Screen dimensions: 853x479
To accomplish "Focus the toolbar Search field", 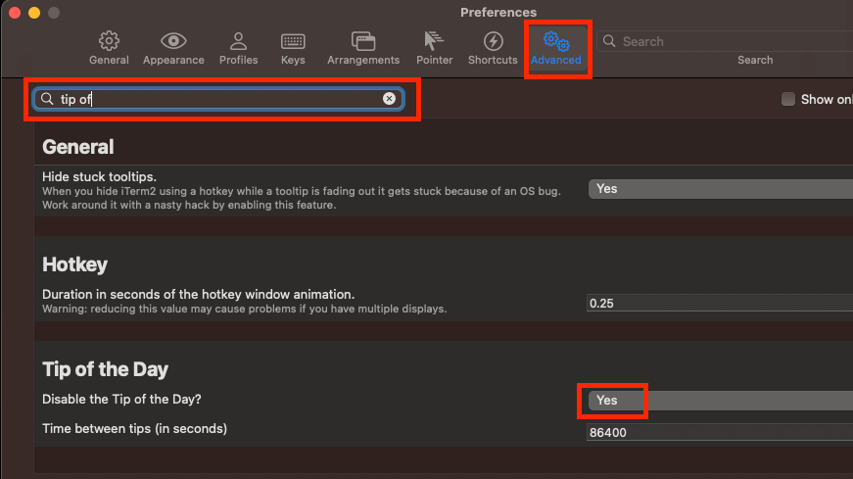I will point(725,41).
